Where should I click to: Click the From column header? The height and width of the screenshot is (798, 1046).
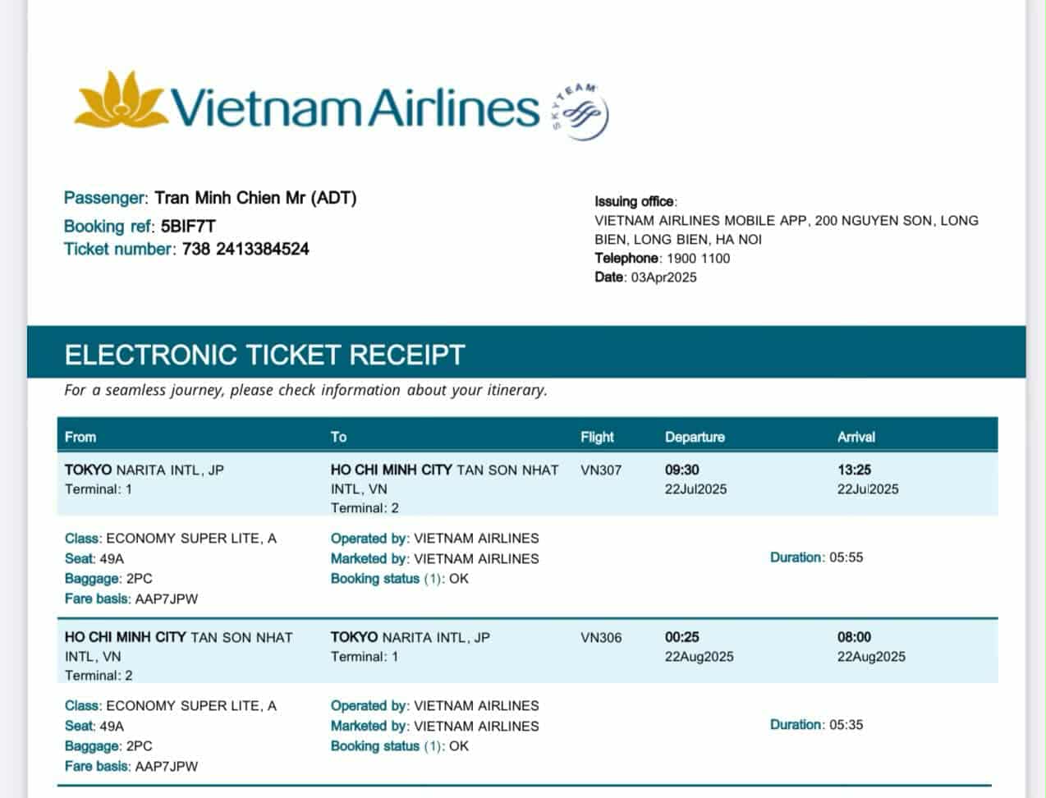tap(80, 437)
